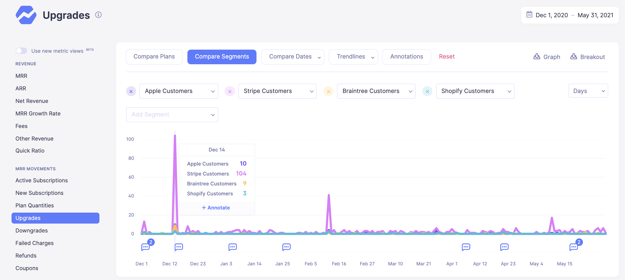Click the calendar icon in date range picker
The width and height of the screenshot is (625, 280).
coord(529,15)
